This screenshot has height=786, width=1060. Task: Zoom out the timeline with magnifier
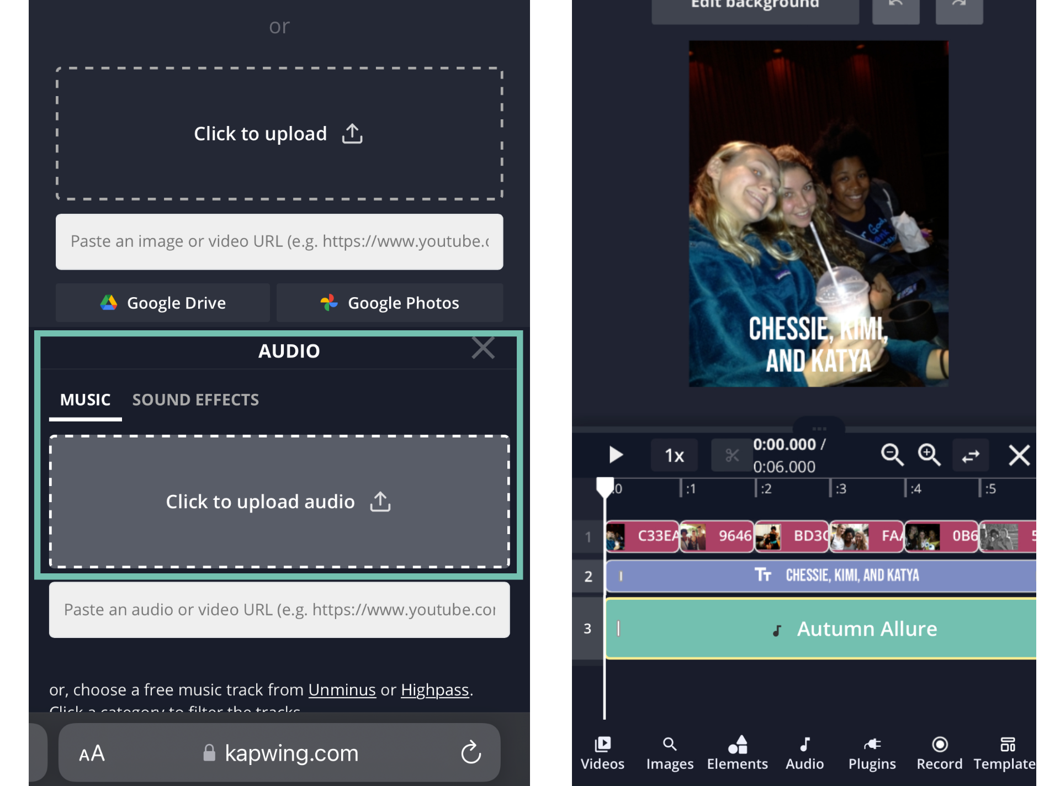tap(892, 455)
